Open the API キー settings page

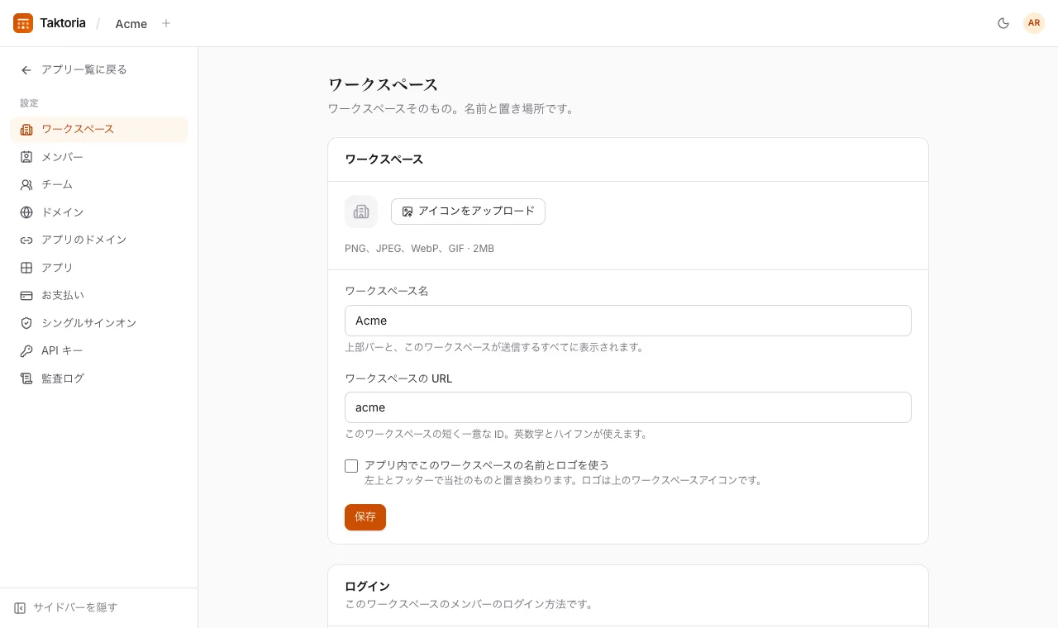(x=99, y=351)
